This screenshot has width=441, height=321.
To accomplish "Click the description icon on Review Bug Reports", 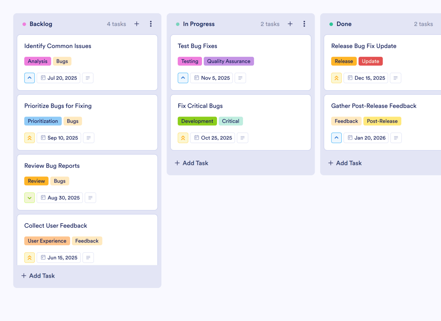I will 90,198.
